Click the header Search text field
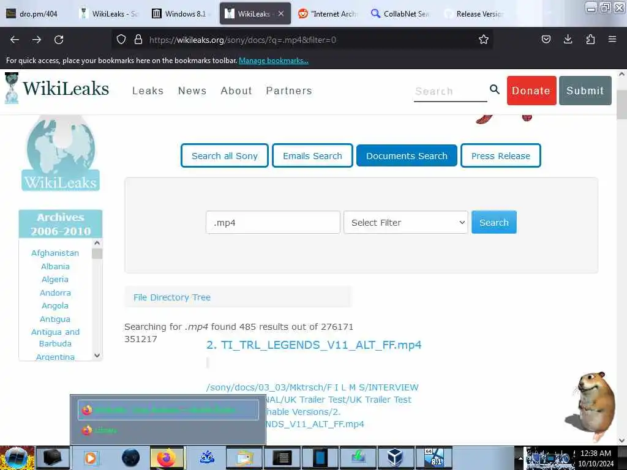Viewport: 627px width, 470px height. coord(450,92)
